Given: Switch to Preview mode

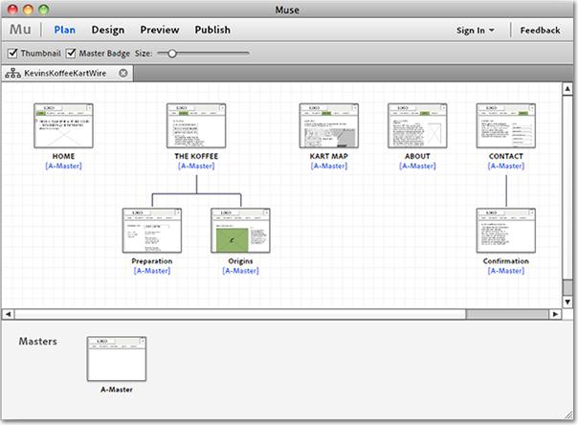Looking at the screenshot, I should tap(159, 30).
